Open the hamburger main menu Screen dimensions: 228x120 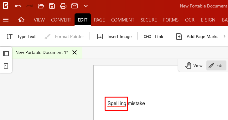(6, 20)
